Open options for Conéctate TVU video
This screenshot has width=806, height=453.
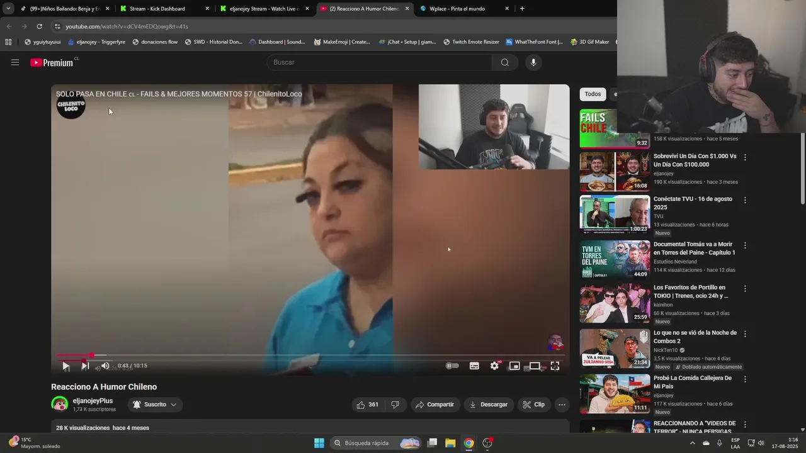pos(745,200)
